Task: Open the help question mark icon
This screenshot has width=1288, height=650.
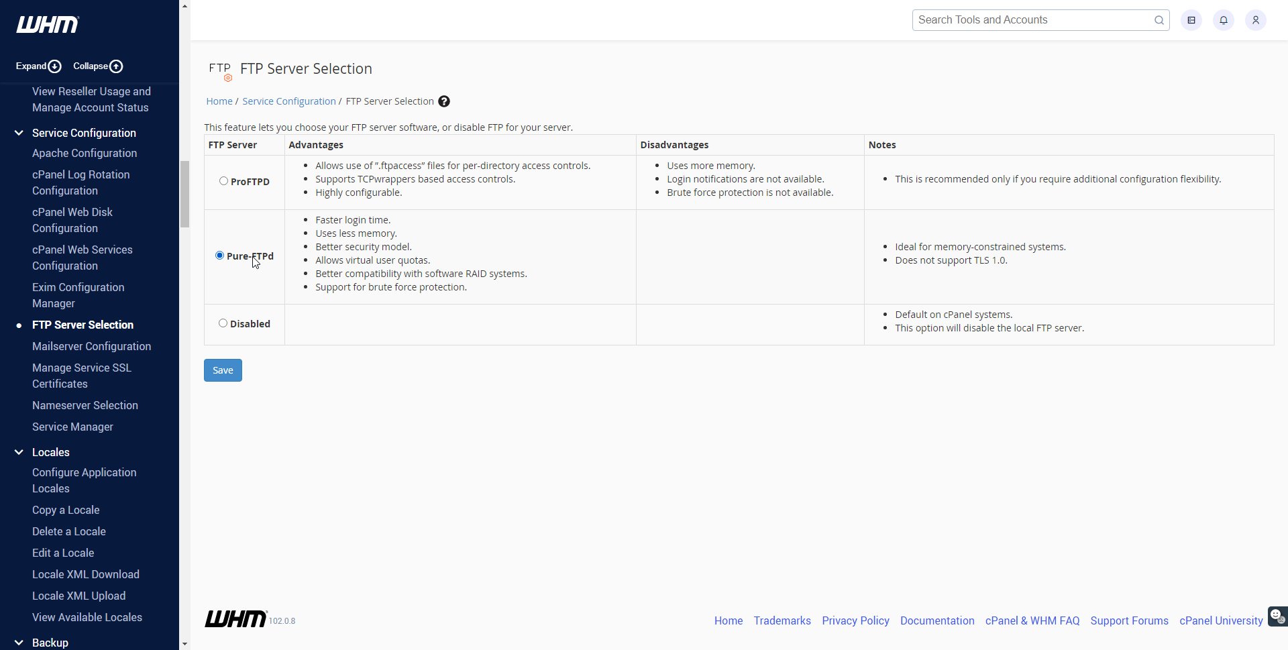Action: [444, 101]
